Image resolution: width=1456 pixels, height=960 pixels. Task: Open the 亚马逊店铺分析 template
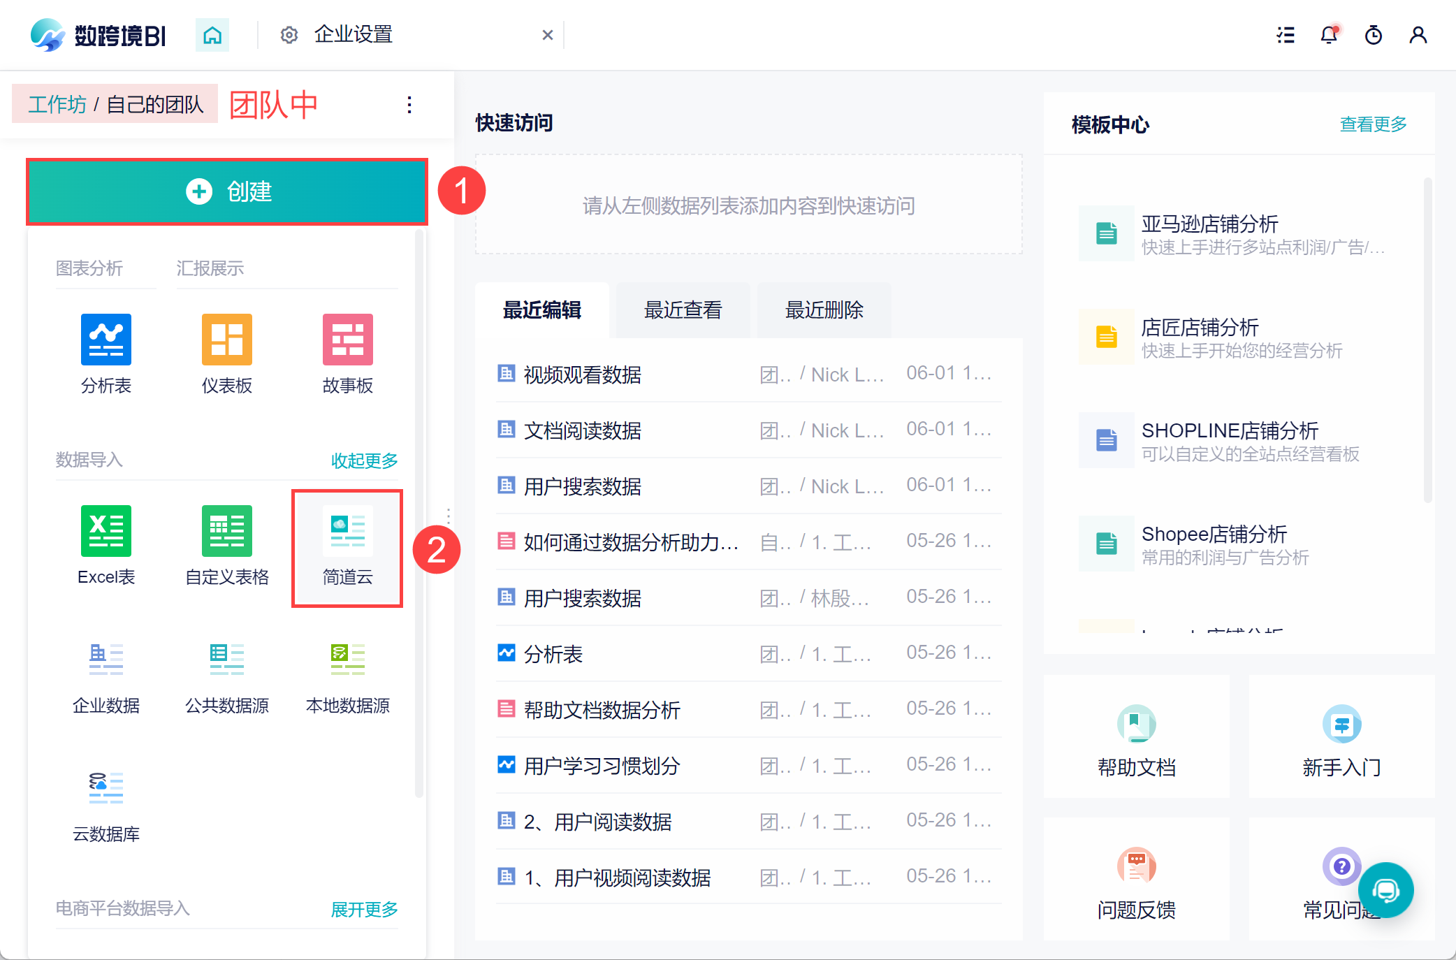(x=1209, y=225)
